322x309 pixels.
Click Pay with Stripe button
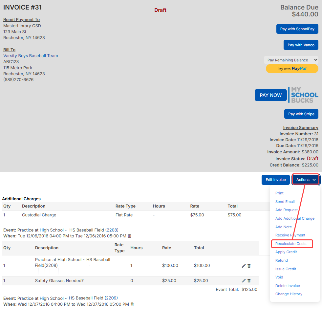[301, 114]
